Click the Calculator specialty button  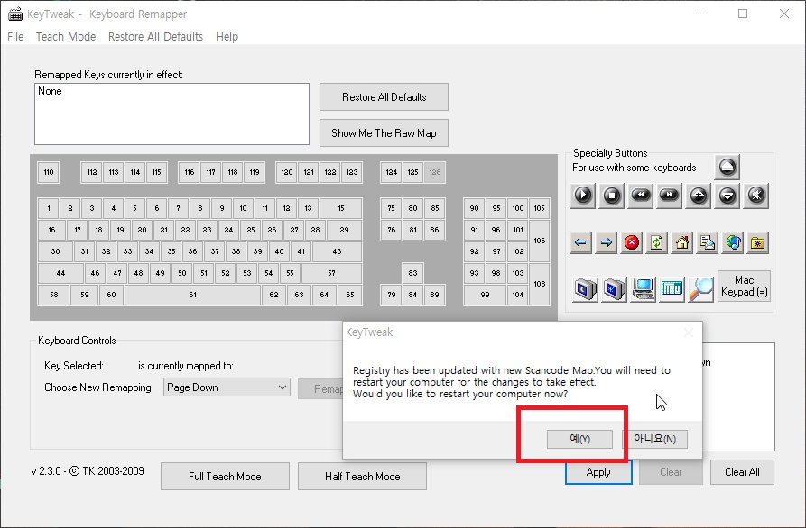tap(672, 288)
